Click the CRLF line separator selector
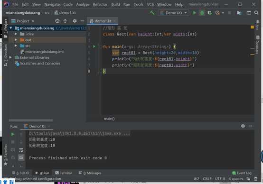 [207, 179]
